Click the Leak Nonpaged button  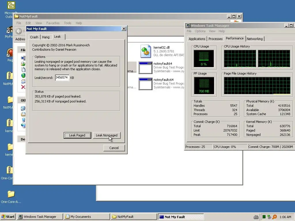[107, 135]
